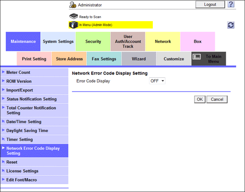Open Status Notification Setting in sidebar
The image size is (245, 192).
pos(34,99)
